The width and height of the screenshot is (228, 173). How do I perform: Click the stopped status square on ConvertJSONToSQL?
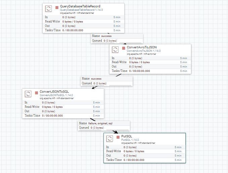point(37,93)
